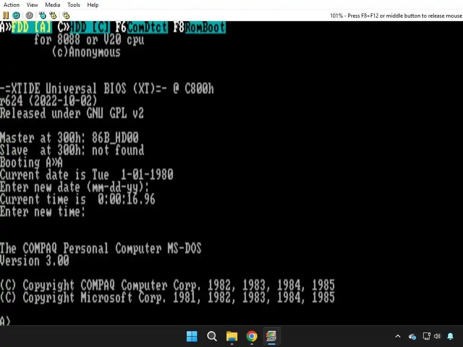
Task: Click the 'Master at 300h: 86B_HD00' line
Action: 69,138
